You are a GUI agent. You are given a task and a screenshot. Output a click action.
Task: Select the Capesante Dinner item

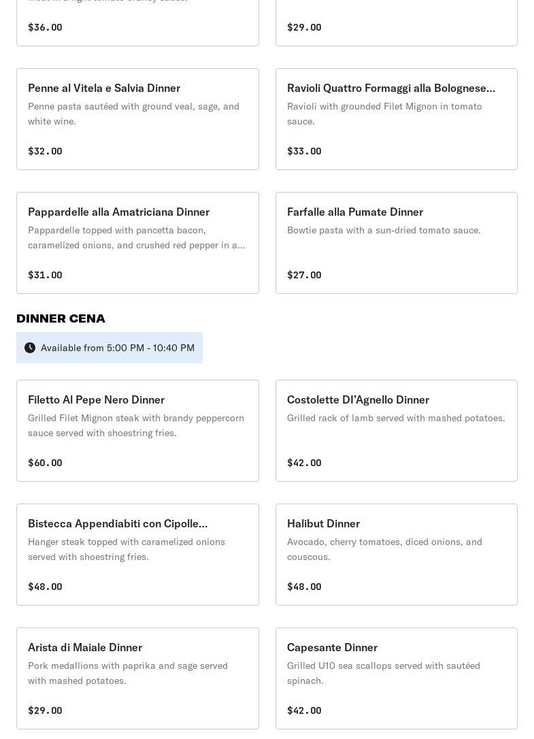coord(396,678)
